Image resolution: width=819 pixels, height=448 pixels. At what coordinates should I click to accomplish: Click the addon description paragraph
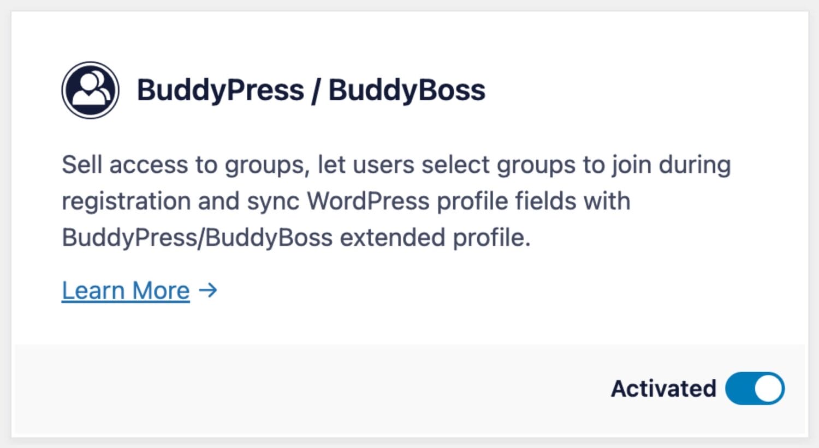[x=396, y=201]
